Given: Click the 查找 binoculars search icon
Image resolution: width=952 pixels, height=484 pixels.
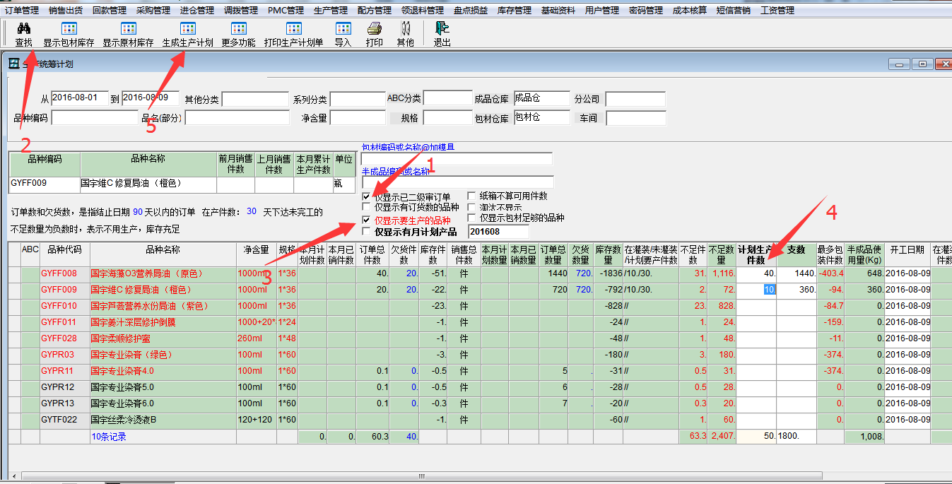Looking at the screenshot, I should (x=23, y=29).
